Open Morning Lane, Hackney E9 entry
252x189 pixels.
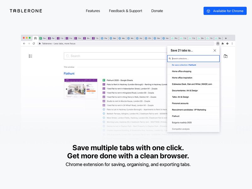click(137, 122)
